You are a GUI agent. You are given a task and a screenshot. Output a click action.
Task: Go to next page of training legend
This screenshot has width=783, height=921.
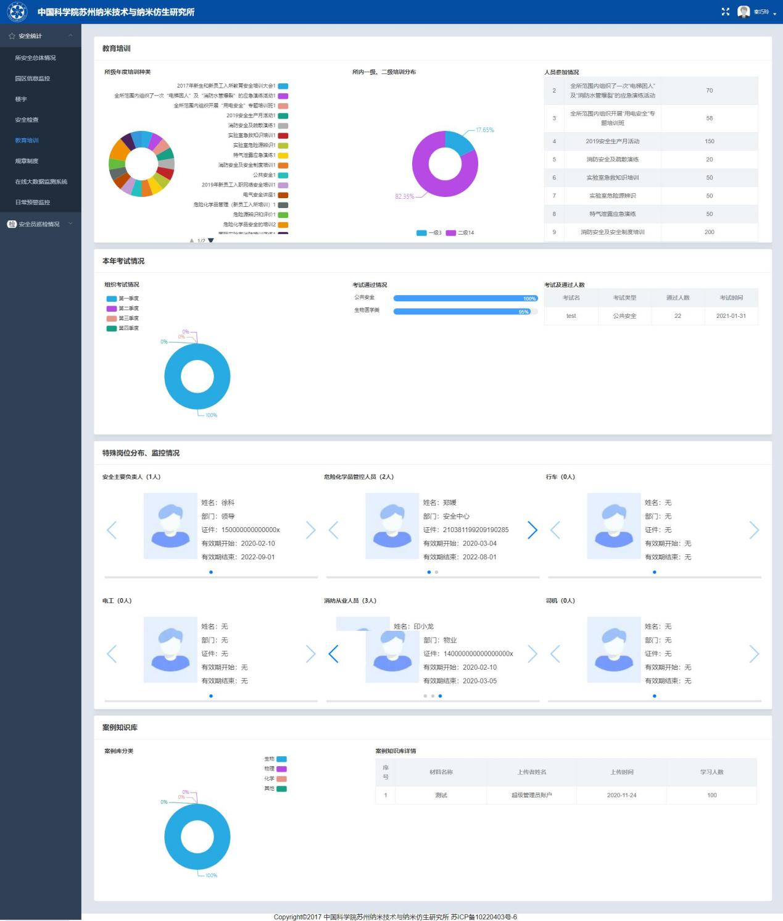tap(211, 240)
